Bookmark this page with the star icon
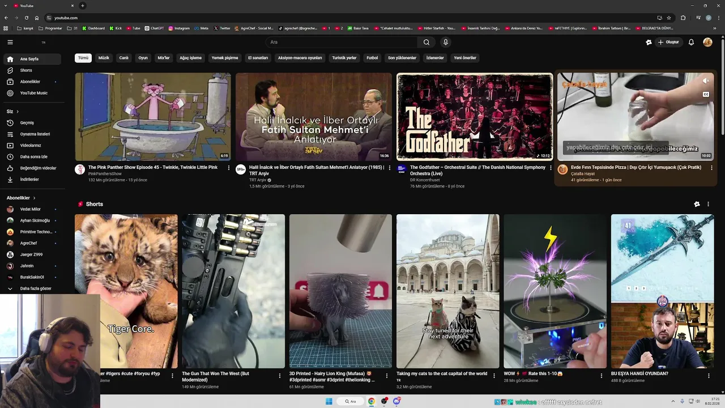The image size is (725, 408). click(669, 18)
